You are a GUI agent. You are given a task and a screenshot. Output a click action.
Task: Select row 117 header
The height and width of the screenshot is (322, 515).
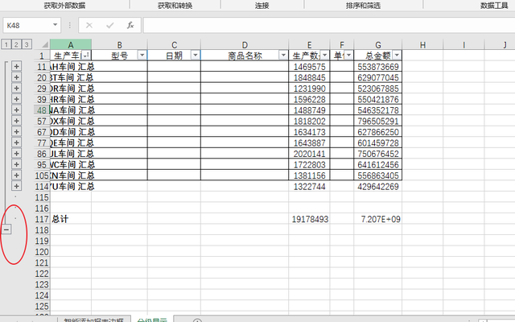click(42, 219)
